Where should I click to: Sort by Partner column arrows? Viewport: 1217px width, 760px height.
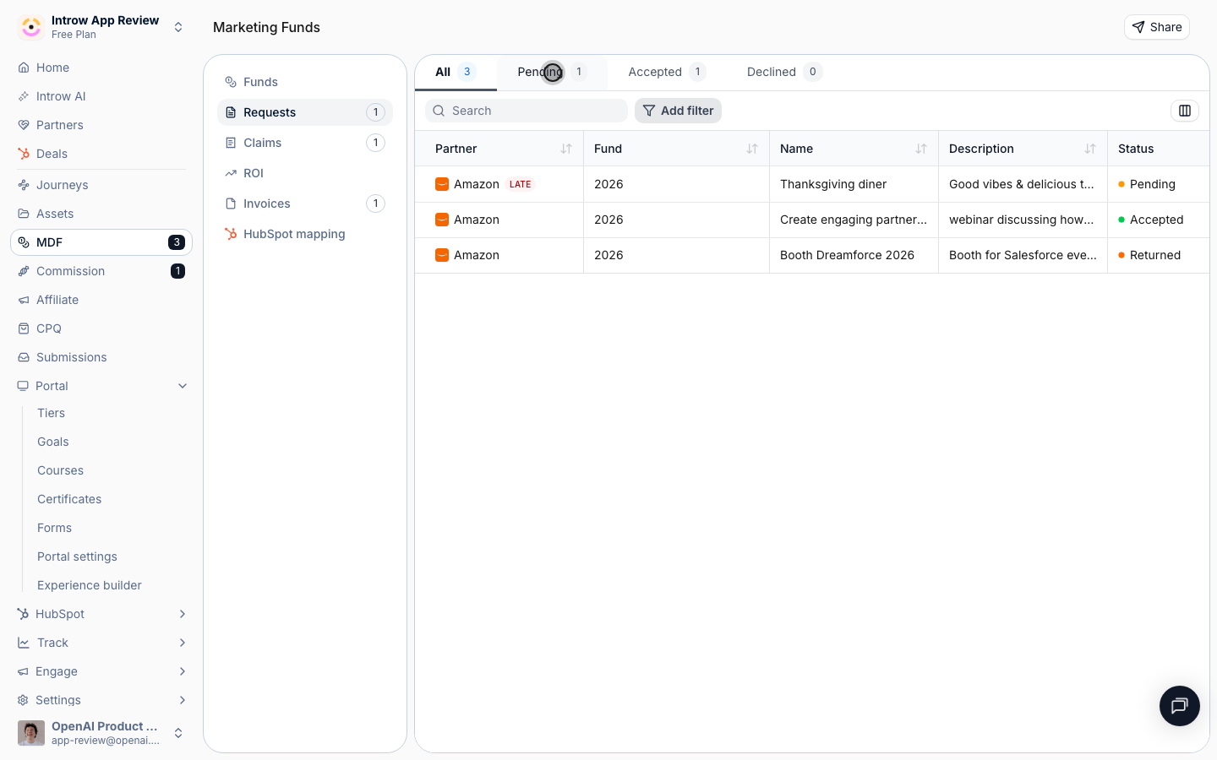point(566,149)
